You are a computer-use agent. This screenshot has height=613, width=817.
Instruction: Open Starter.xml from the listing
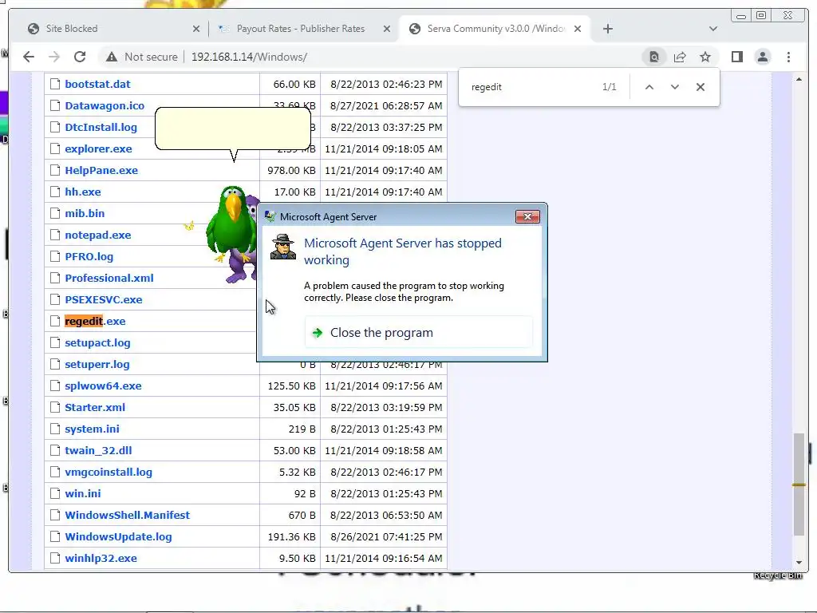pos(95,408)
